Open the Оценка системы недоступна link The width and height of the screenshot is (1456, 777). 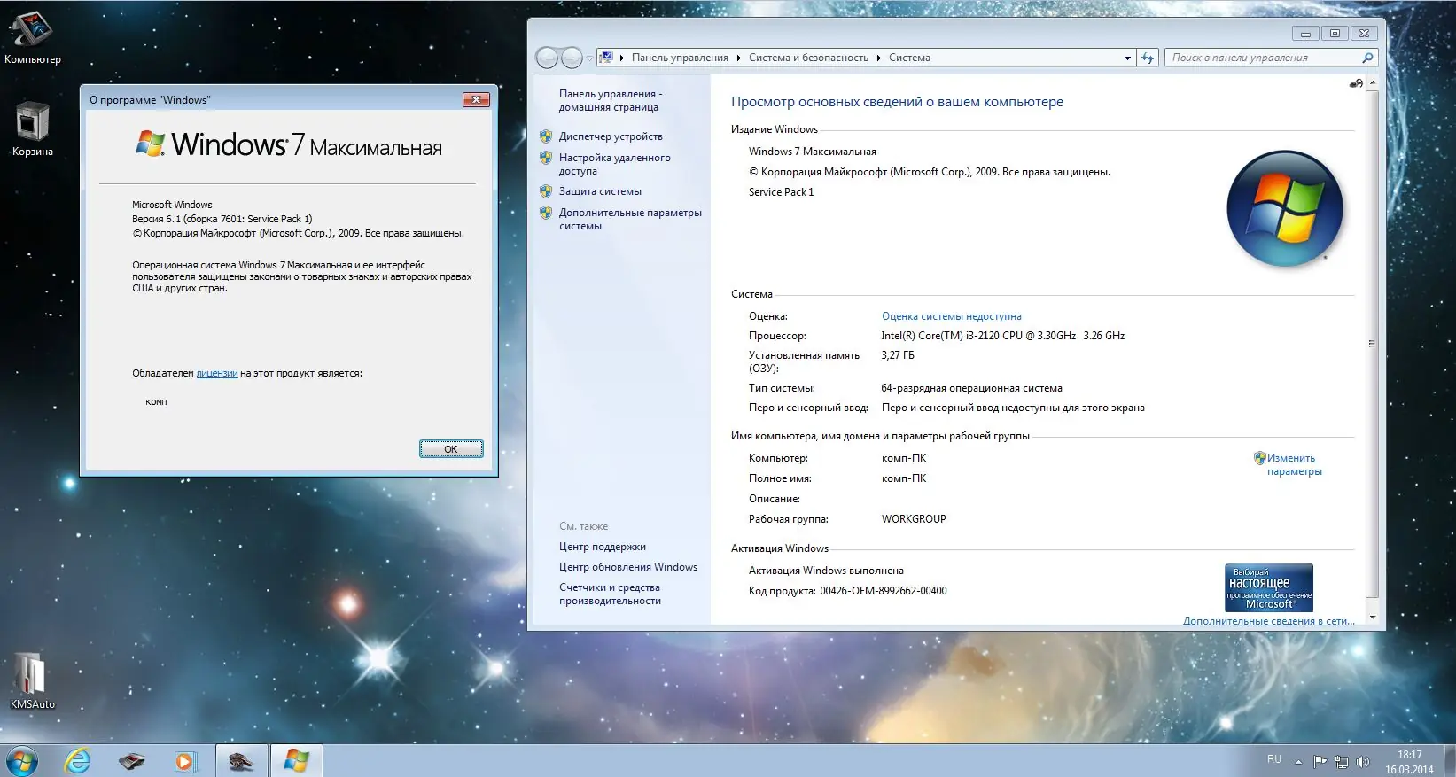tap(952, 316)
